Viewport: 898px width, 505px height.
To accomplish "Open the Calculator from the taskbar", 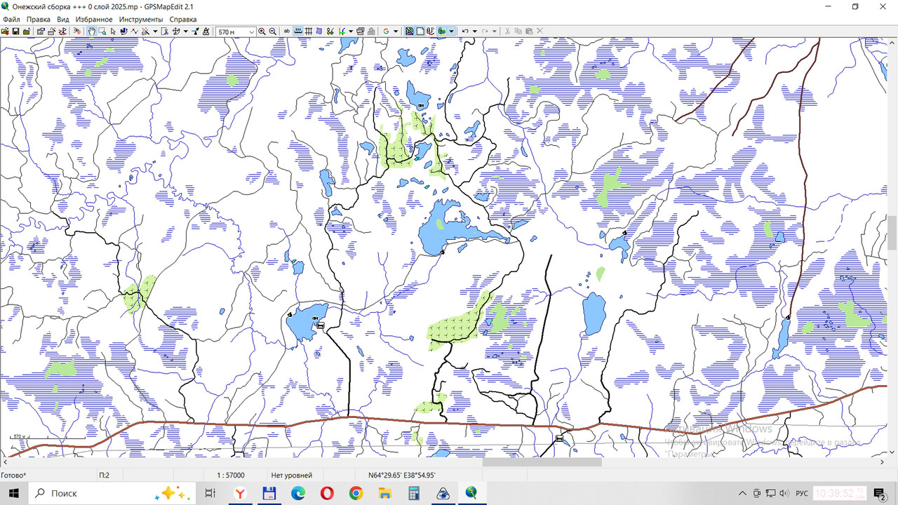I will [x=414, y=493].
